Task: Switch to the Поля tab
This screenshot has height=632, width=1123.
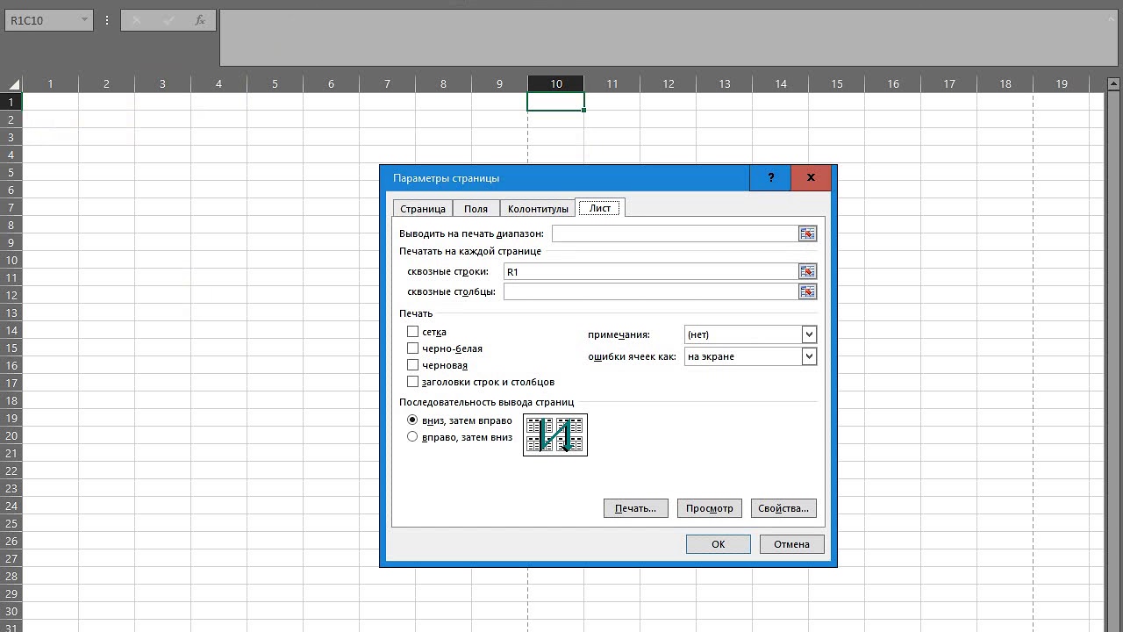Action: click(x=476, y=209)
